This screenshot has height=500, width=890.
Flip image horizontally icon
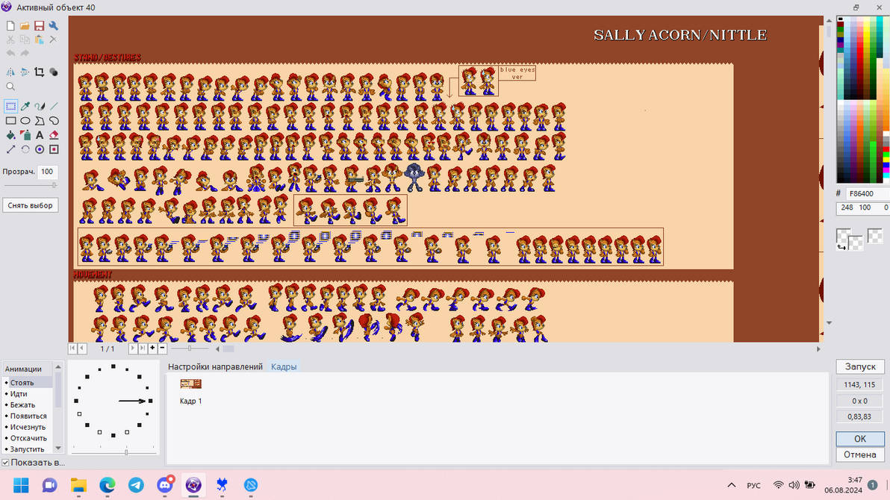(x=10, y=72)
